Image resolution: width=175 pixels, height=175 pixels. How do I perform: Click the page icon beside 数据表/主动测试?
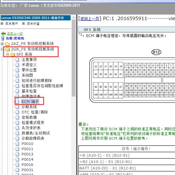click(x=17, y=133)
